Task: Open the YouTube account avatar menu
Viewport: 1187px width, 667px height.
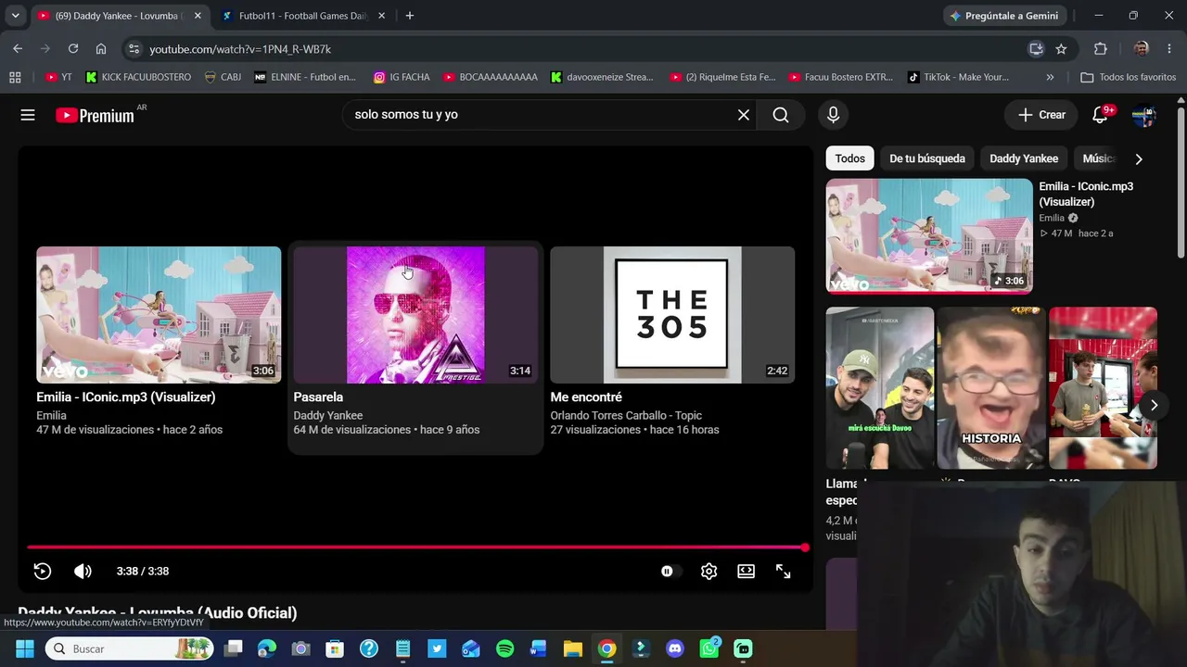Action: 1143,115
